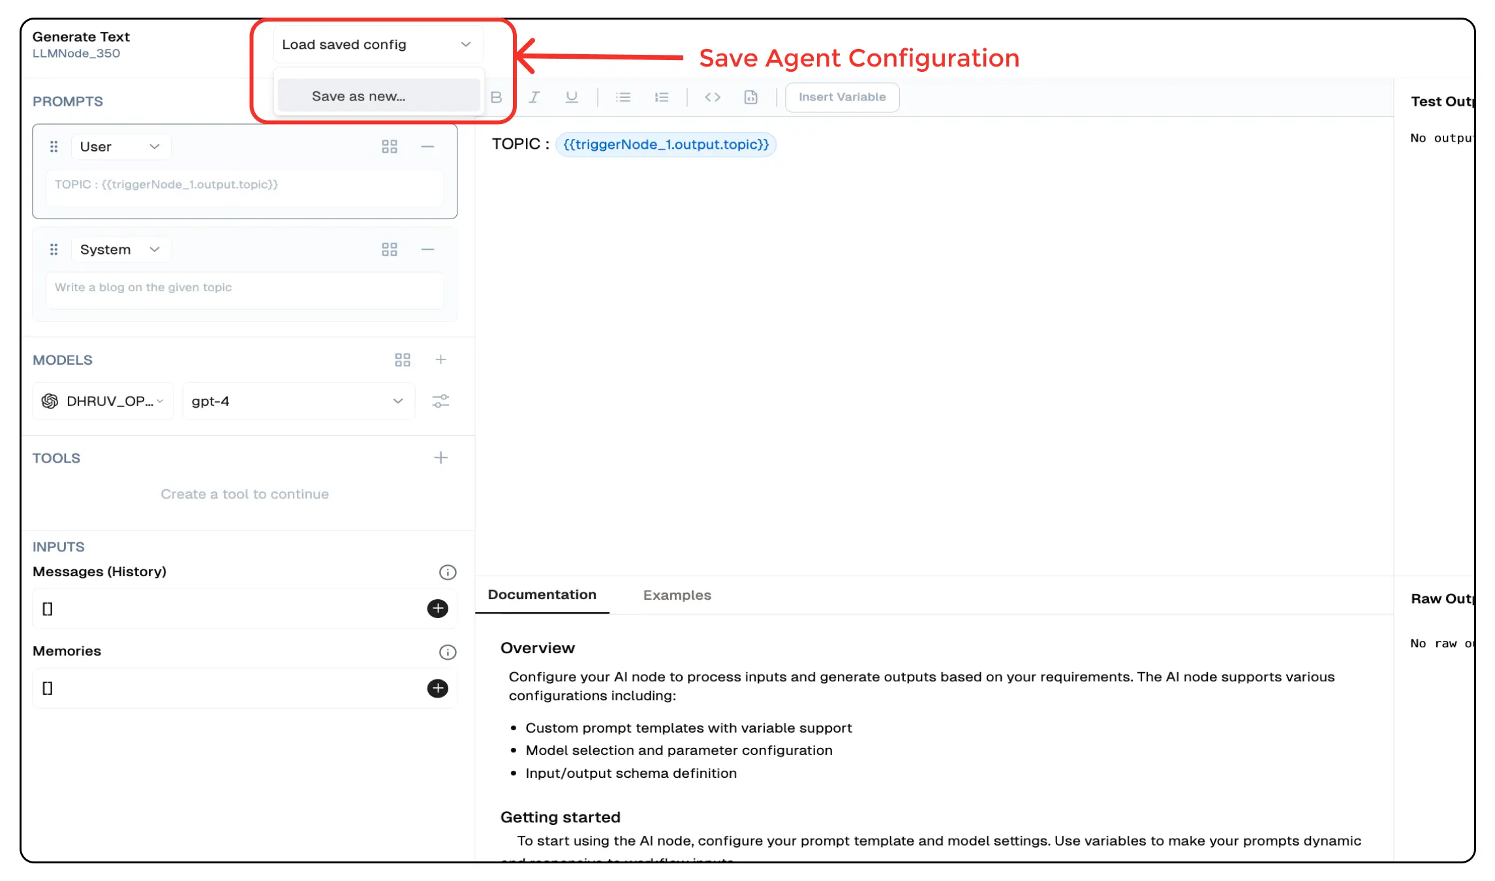This screenshot has width=1495, height=881.
Task: Insert a bulleted list
Action: (x=623, y=97)
